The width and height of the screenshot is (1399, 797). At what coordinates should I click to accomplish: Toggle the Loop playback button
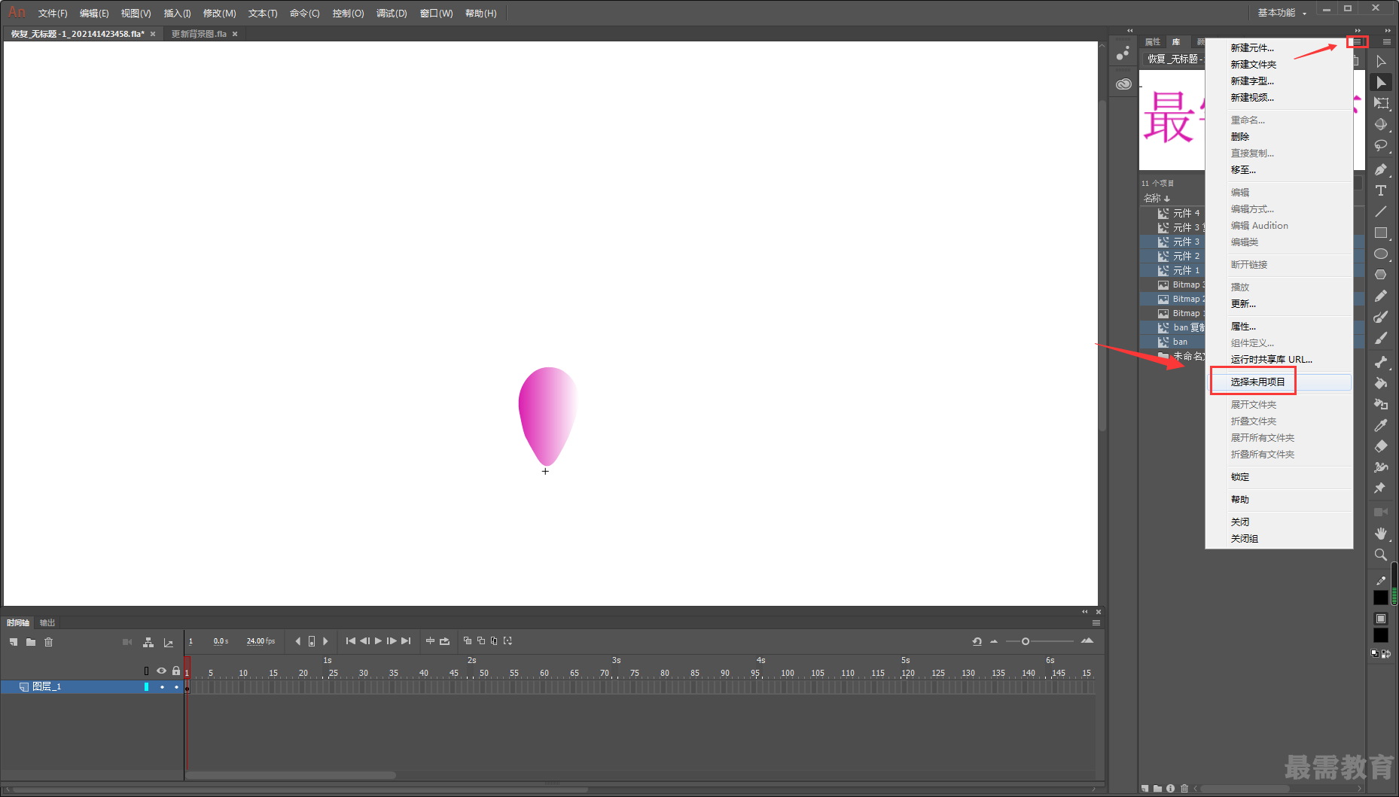pyautogui.click(x=444, y=641)
